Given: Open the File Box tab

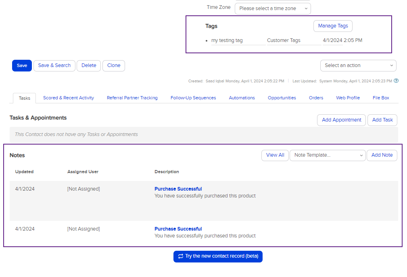Looking at the screenshot, I should point(381,98).
